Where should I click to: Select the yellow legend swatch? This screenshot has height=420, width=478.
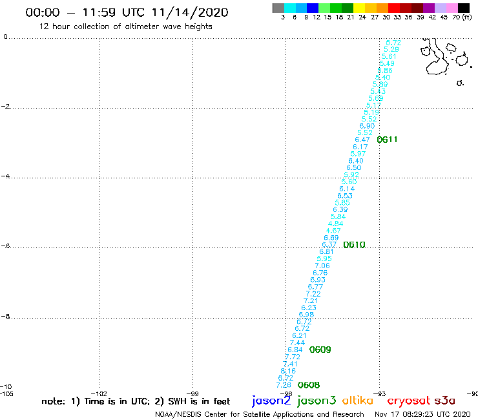click(359, 8)
